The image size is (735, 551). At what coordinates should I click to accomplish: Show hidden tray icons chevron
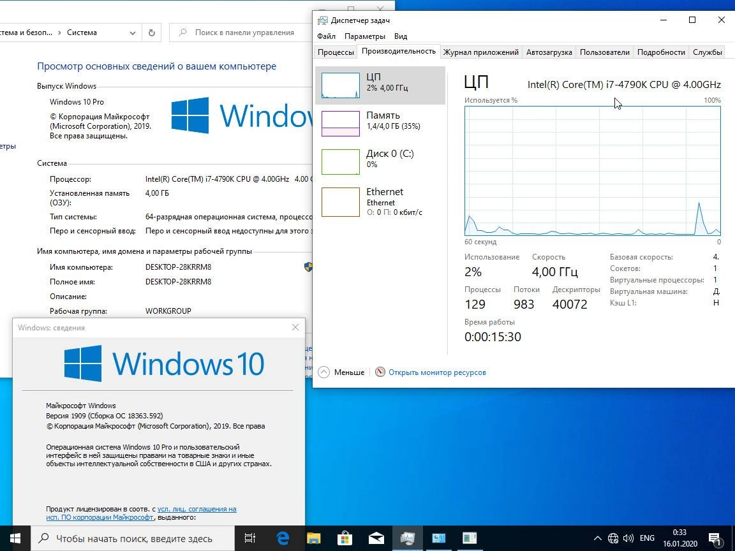click(597, 538)
